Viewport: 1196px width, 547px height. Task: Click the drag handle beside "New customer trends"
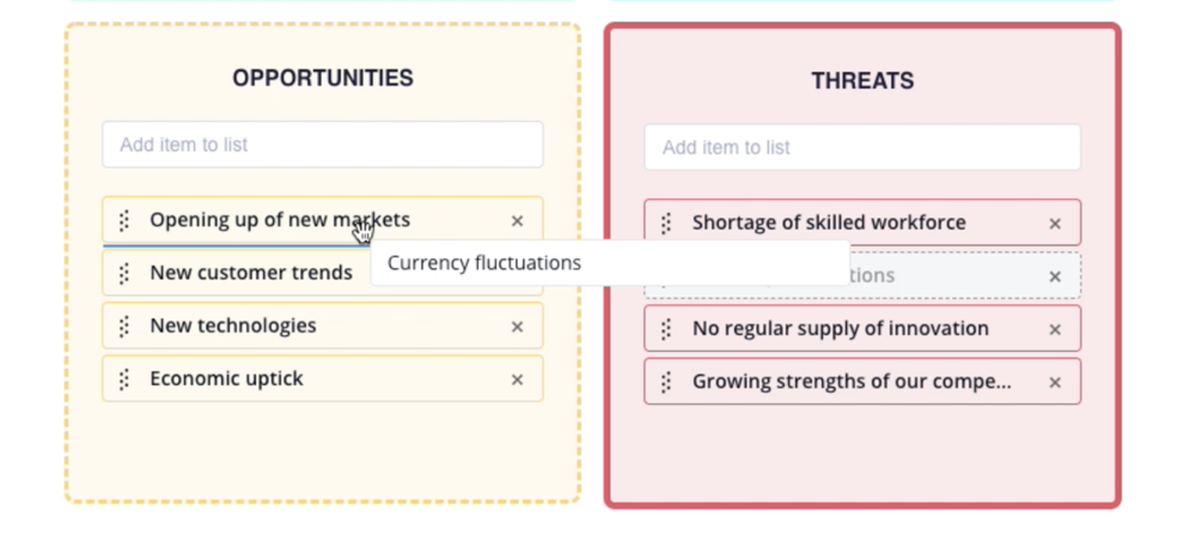point(124,273)
